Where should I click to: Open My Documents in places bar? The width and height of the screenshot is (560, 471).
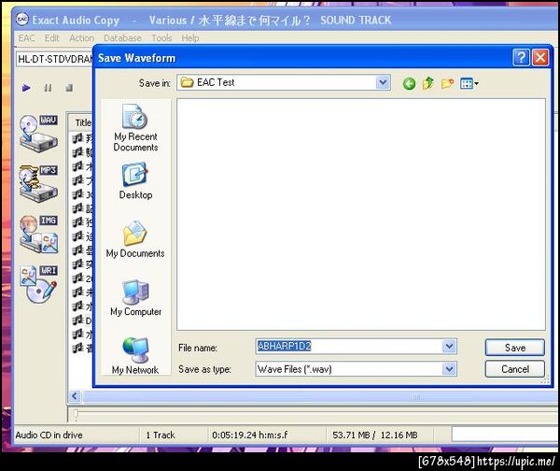(x=135, y=239)
